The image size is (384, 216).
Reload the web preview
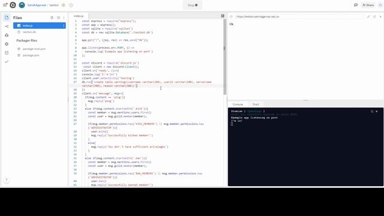tap(231, 17)
